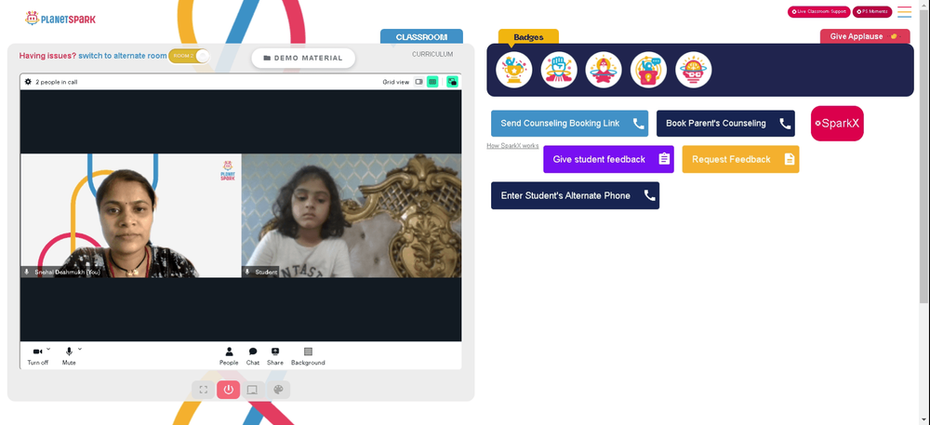Toggle the Room 2 alternate room switch
930x425 pixels.
click(x=189, y=56)
